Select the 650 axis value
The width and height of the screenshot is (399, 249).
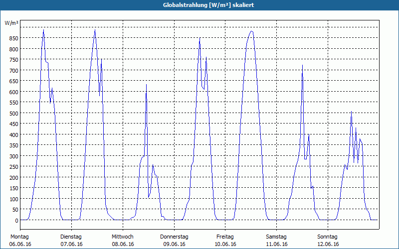(14, 81)
